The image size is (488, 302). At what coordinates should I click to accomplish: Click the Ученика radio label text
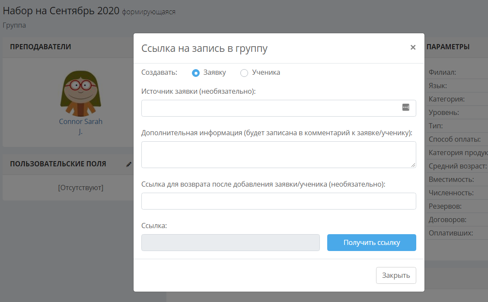(266, 73)
